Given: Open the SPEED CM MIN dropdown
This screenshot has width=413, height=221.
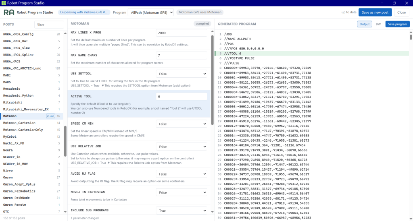Looking at the screenshot, I should [x=181, y=124].
